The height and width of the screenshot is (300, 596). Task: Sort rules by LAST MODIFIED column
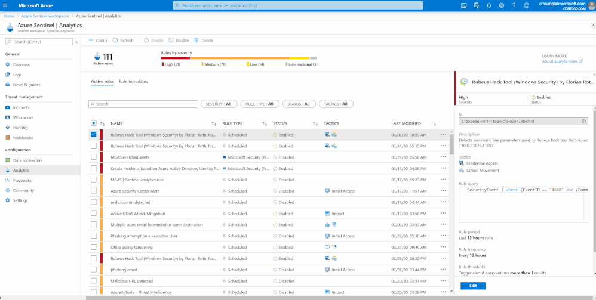pos(434,124)
